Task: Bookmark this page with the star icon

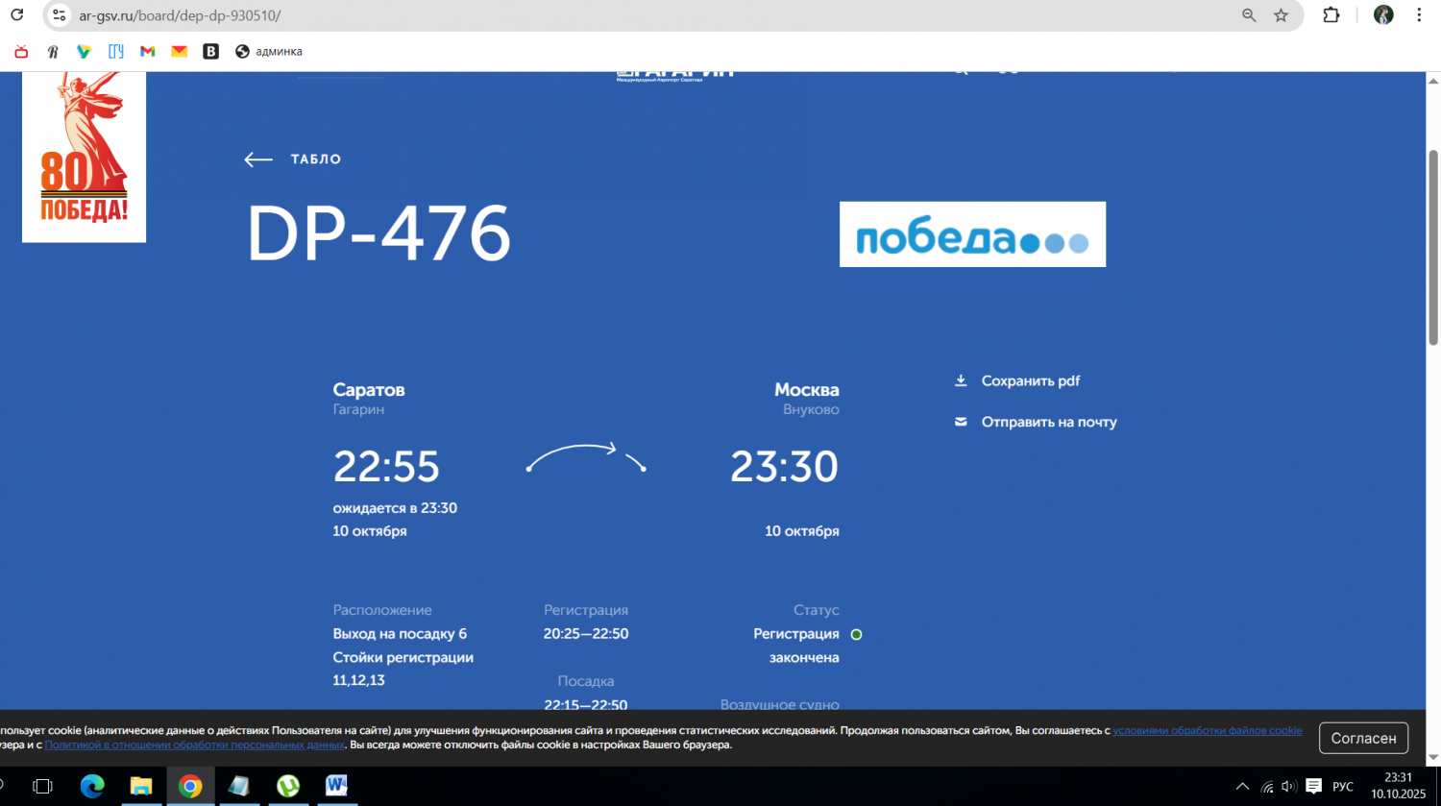Action: [1281, 15]
